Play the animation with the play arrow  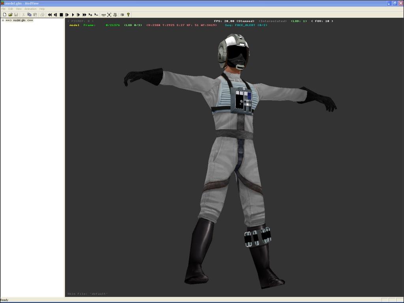click(73, 15)
